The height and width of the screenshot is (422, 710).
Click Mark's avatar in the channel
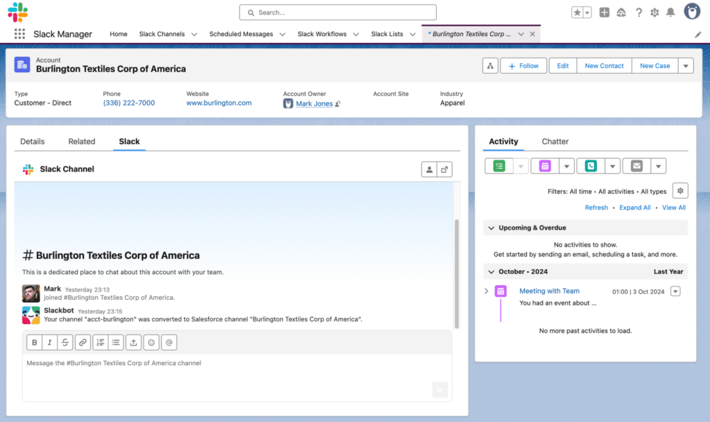(x=31, y=294)
